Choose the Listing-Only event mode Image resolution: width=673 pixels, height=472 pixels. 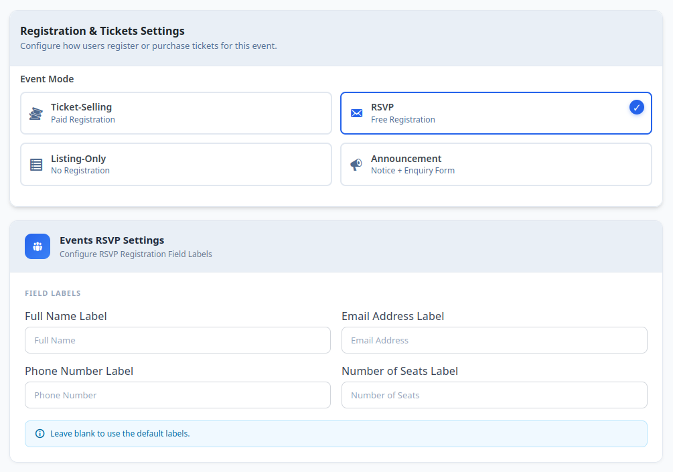(176, 164)
